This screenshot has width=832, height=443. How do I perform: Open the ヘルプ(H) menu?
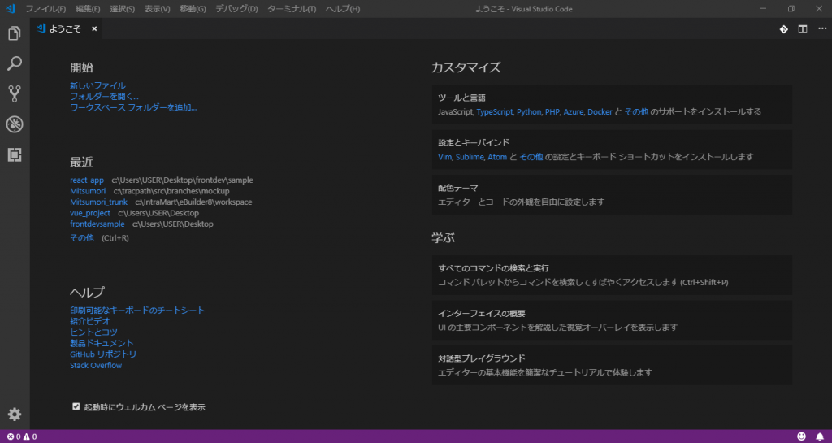pos(342,9)
